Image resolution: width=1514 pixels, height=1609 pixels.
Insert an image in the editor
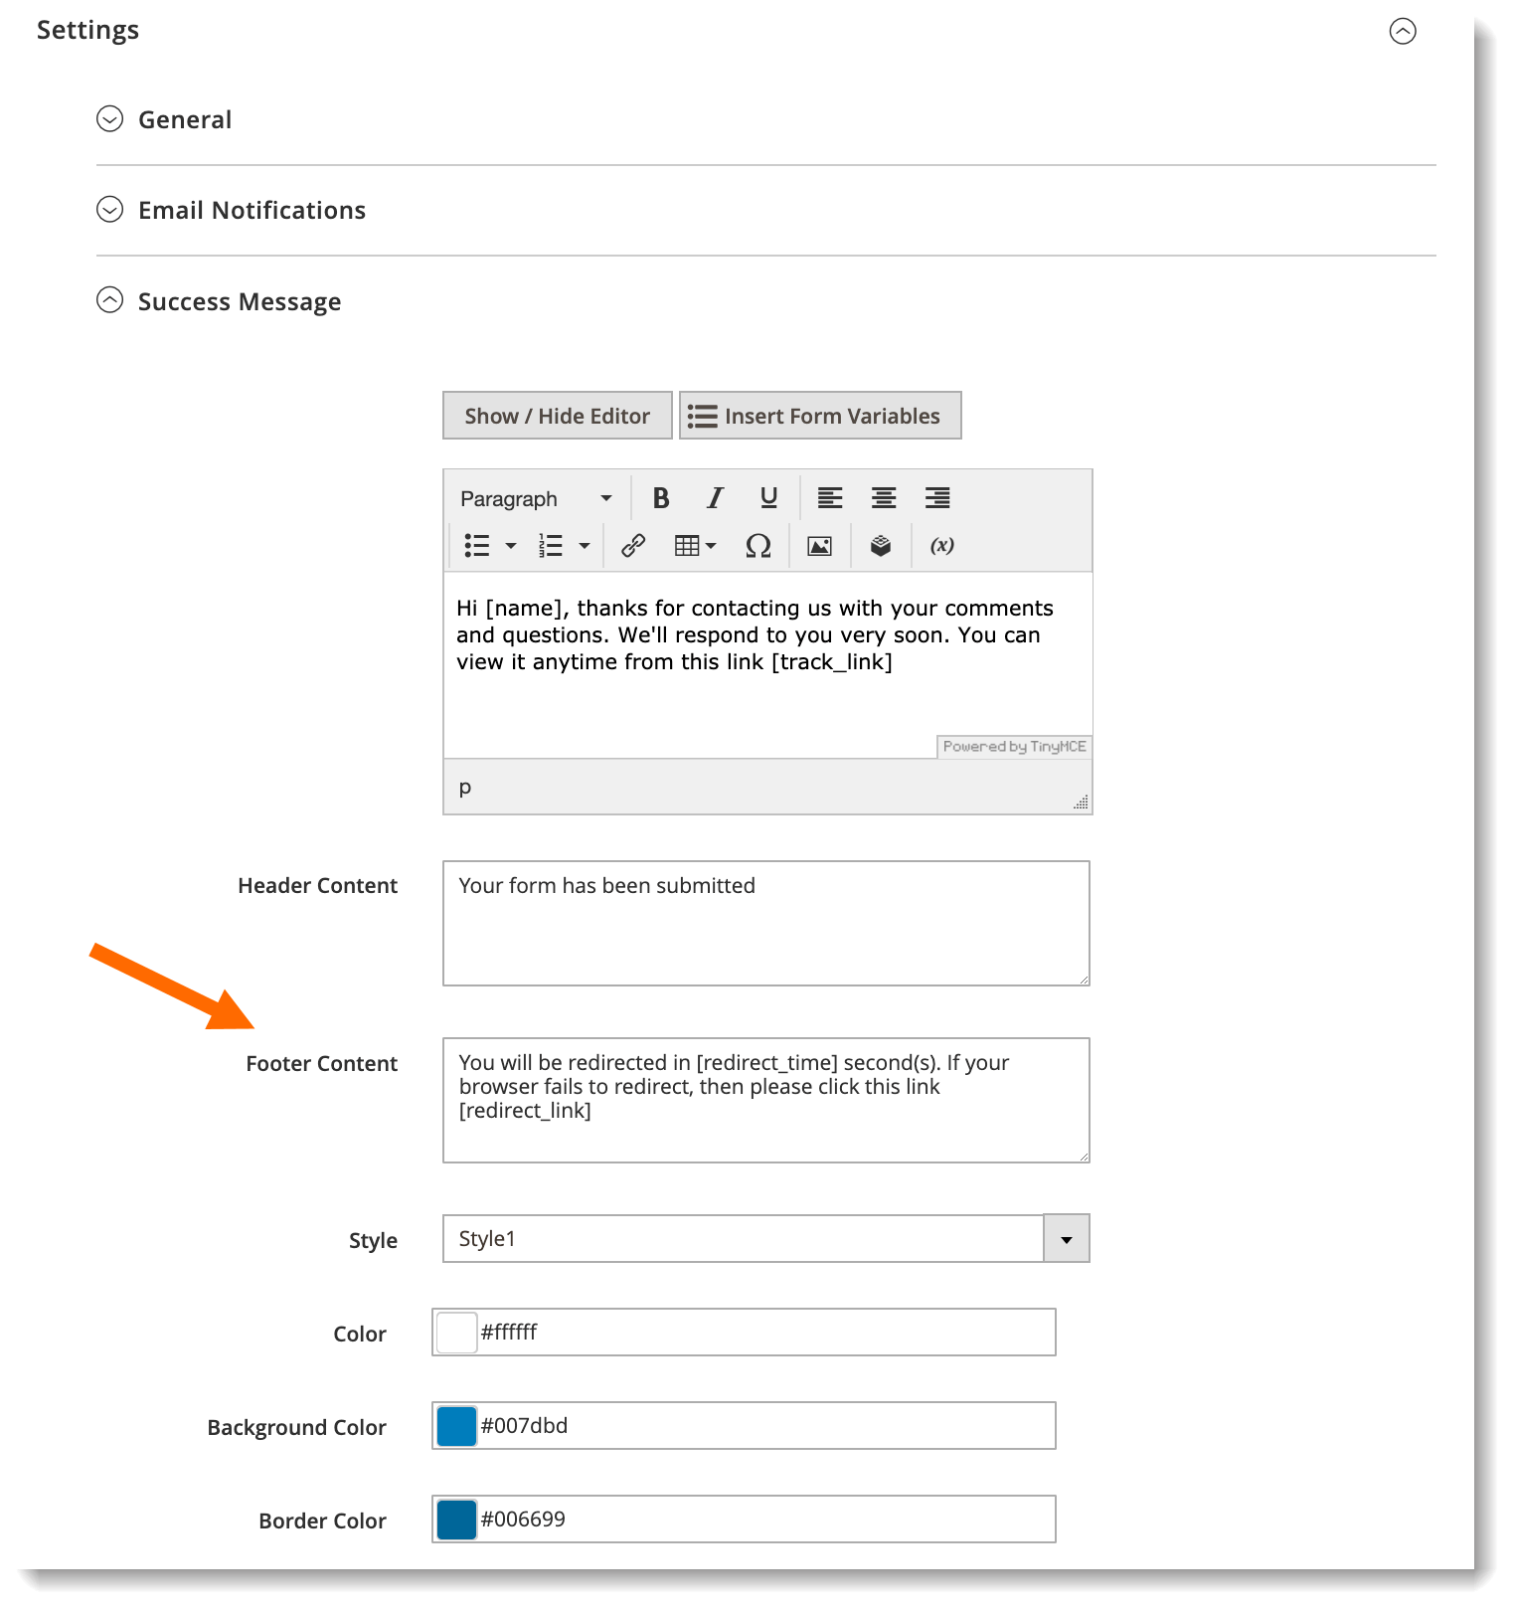click(819, 546)
